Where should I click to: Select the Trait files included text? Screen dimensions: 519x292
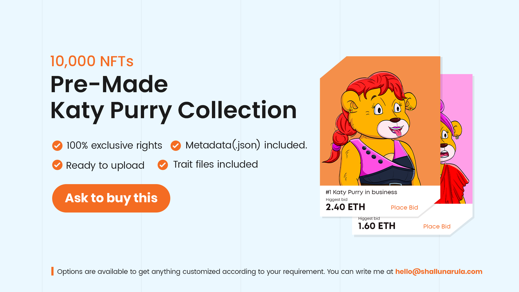pos(215,164)
